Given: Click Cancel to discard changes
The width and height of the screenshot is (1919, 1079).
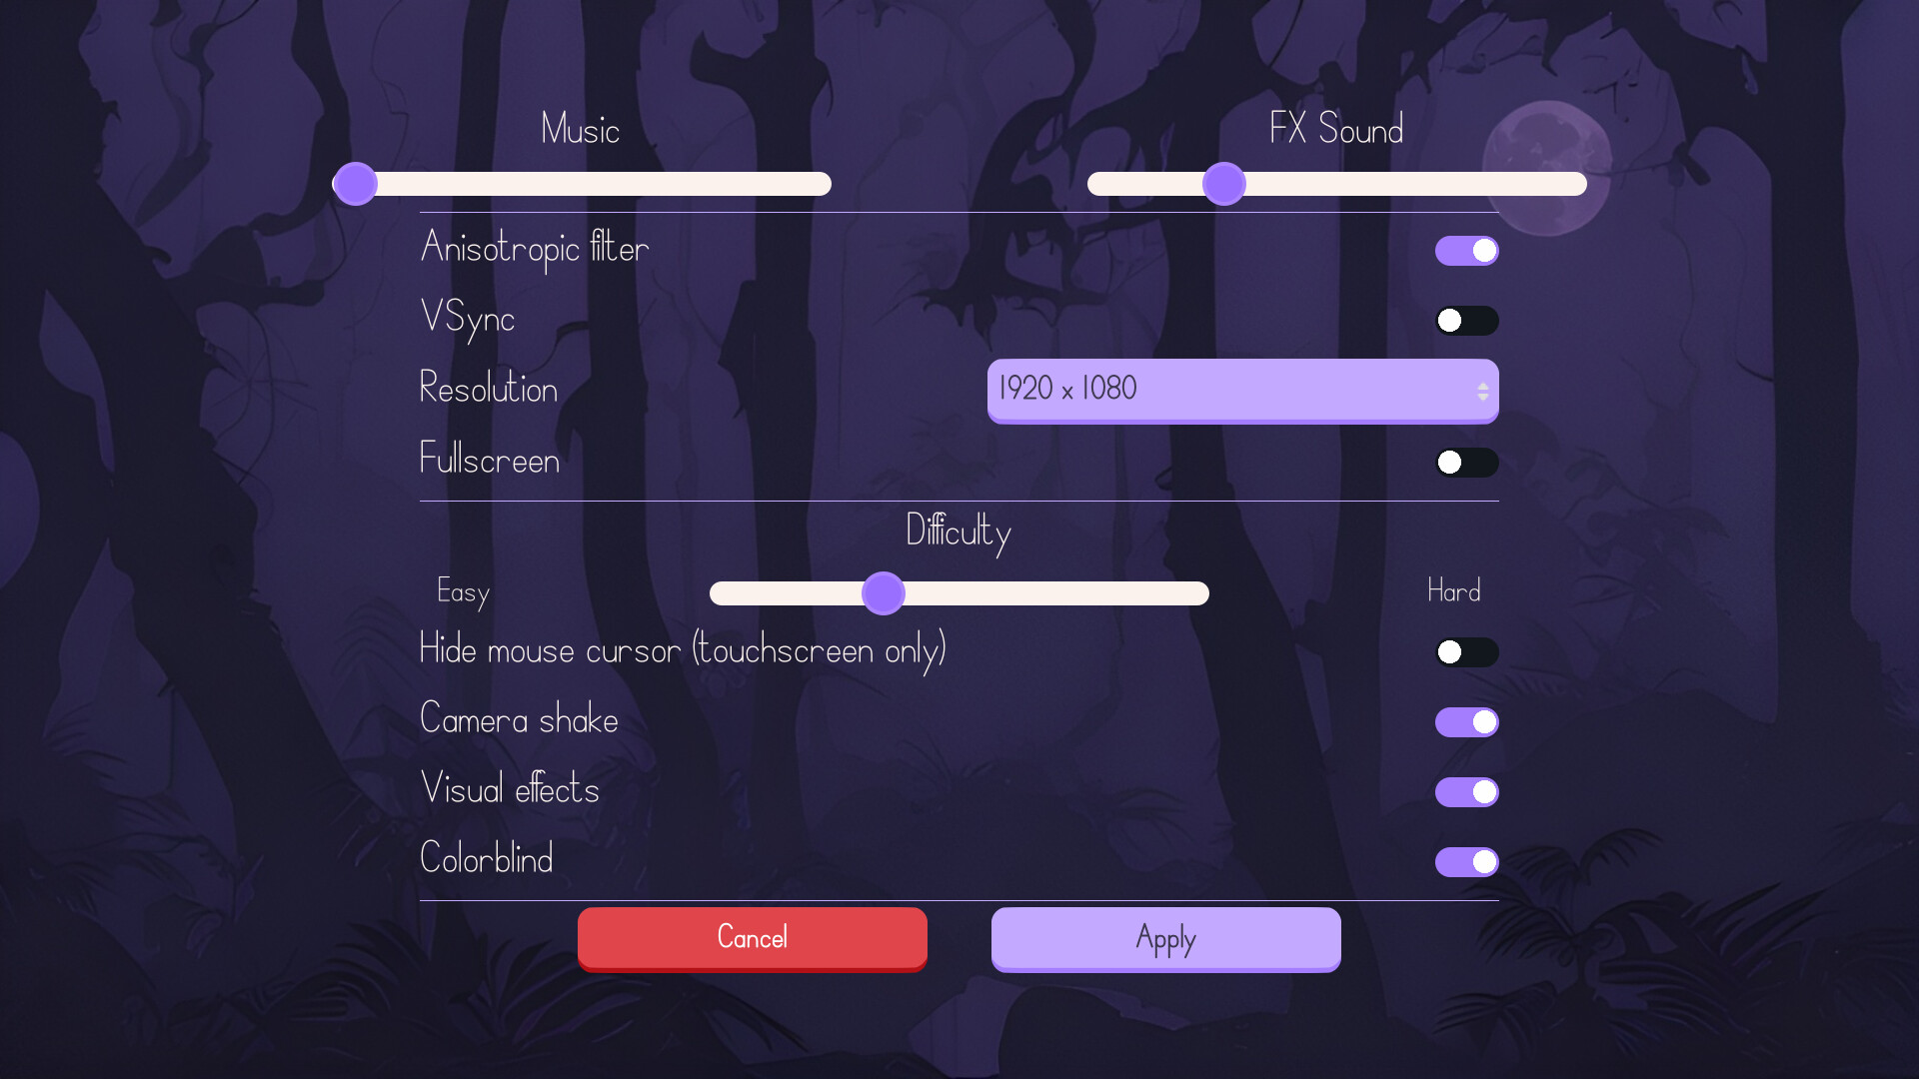Looking at the screenshot, I should (x=752, y=938).
